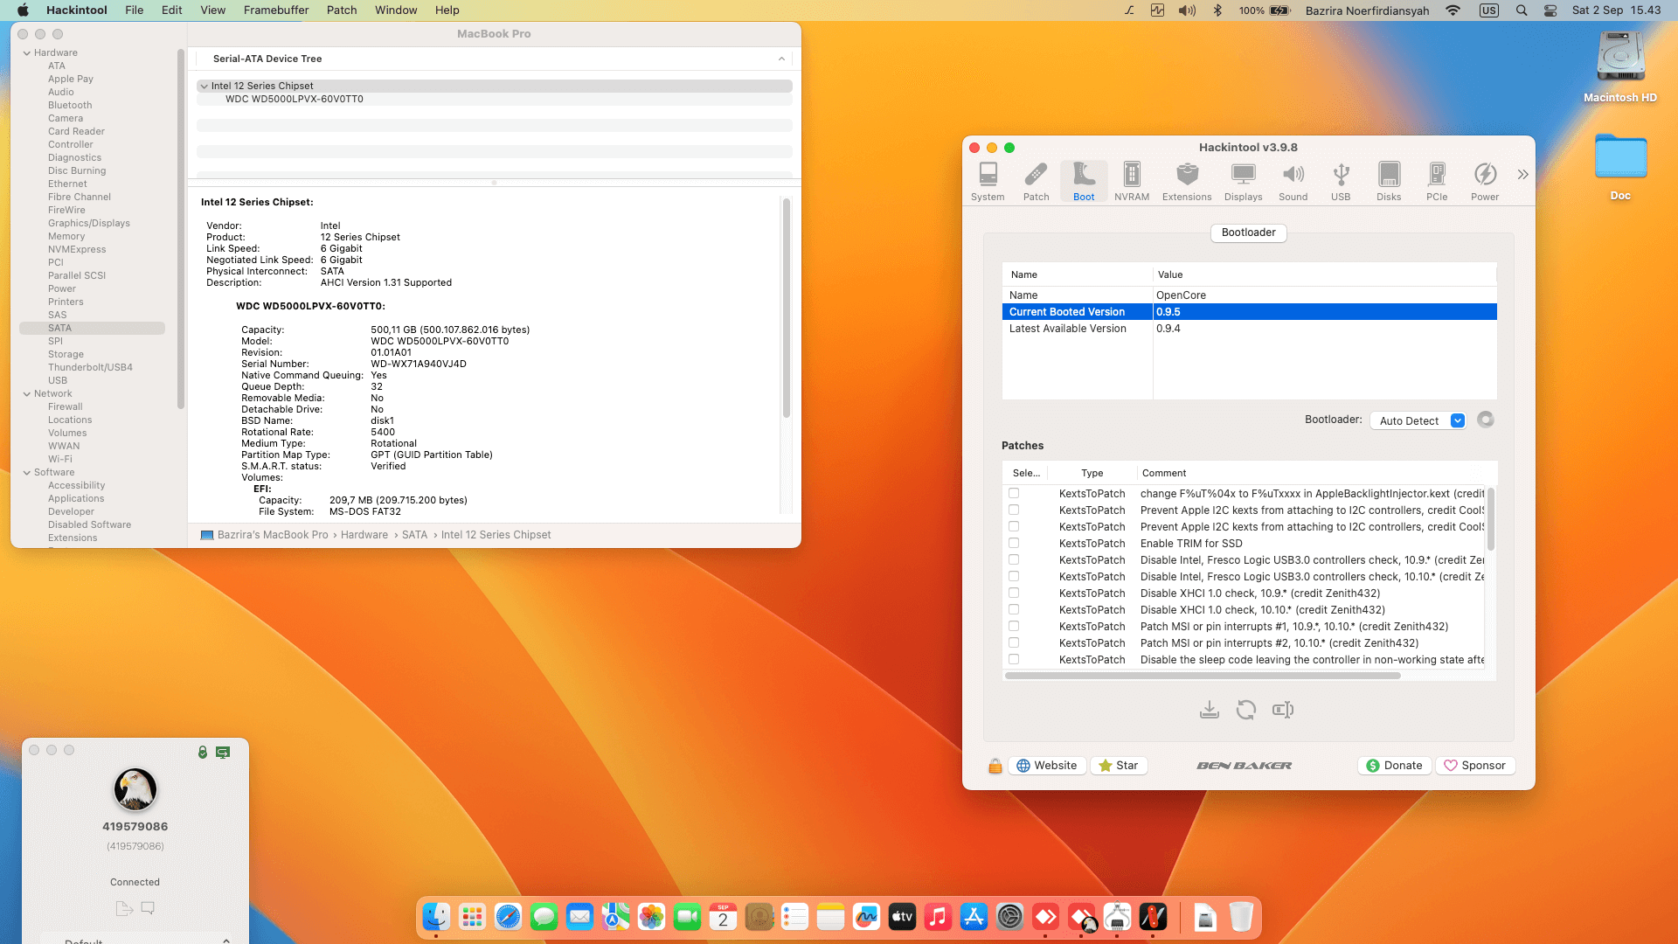This screenshot has height=944, width=1678.
Task: Enable the 'Enable TRIM for SSD' patch checkbox
Action: pyautogui.click(x=1014, y=543)
